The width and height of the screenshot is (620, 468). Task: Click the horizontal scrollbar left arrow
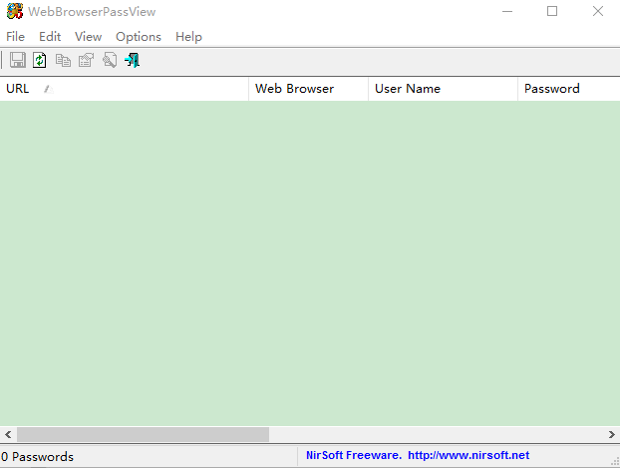click(x=8, y=435)
